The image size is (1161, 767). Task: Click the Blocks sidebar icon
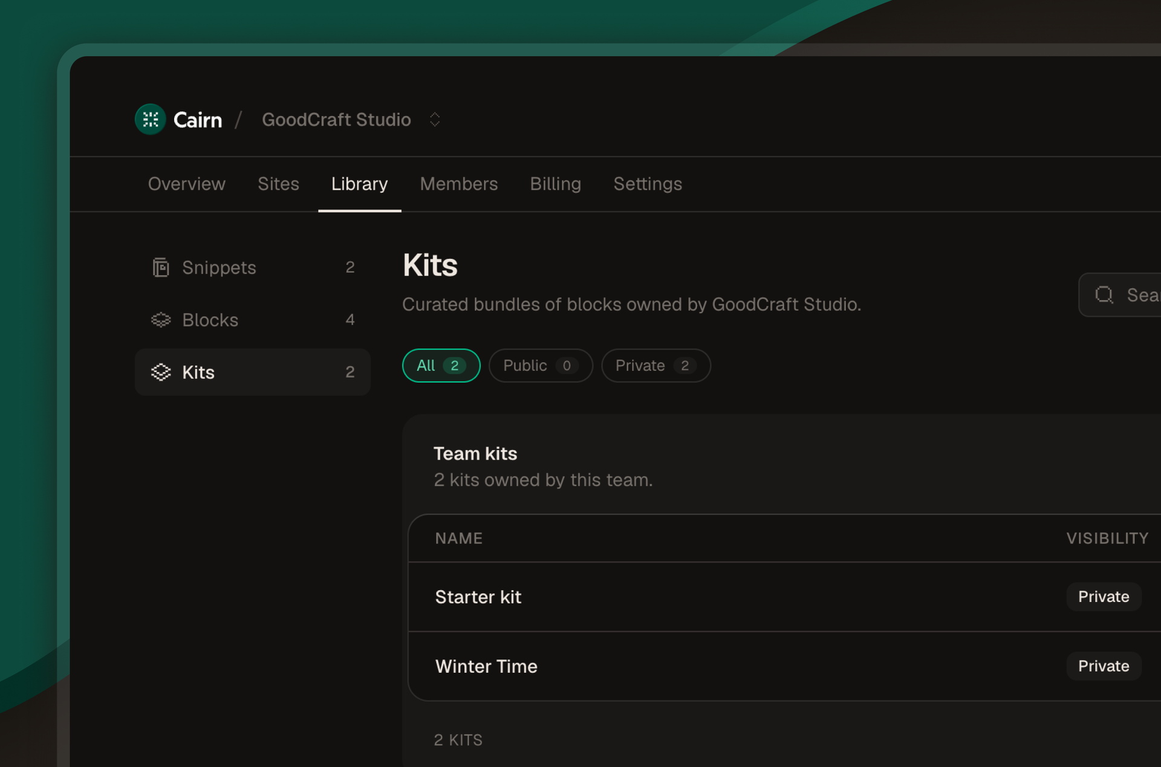tap(161, 320)
